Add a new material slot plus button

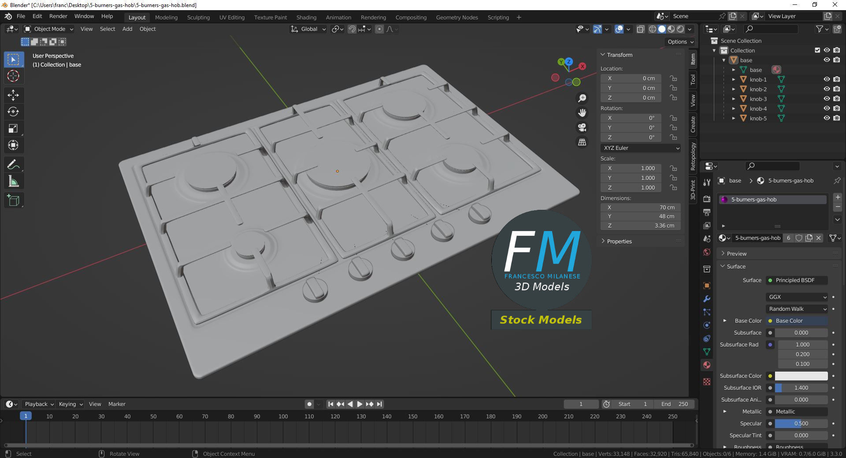(838, 197)
